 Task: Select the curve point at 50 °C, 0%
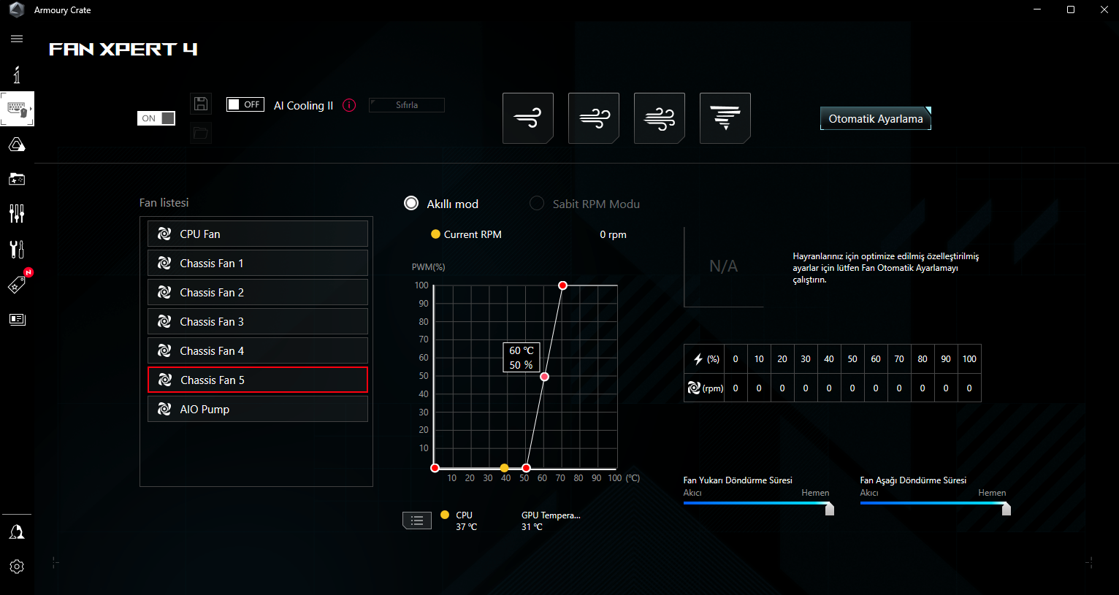click(526, 468)
